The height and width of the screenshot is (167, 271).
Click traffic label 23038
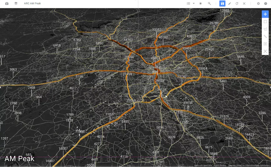pos(188,103)
